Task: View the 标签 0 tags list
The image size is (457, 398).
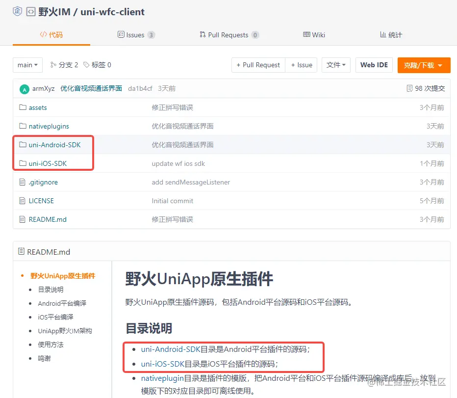Action: click(x=98, y=65)
